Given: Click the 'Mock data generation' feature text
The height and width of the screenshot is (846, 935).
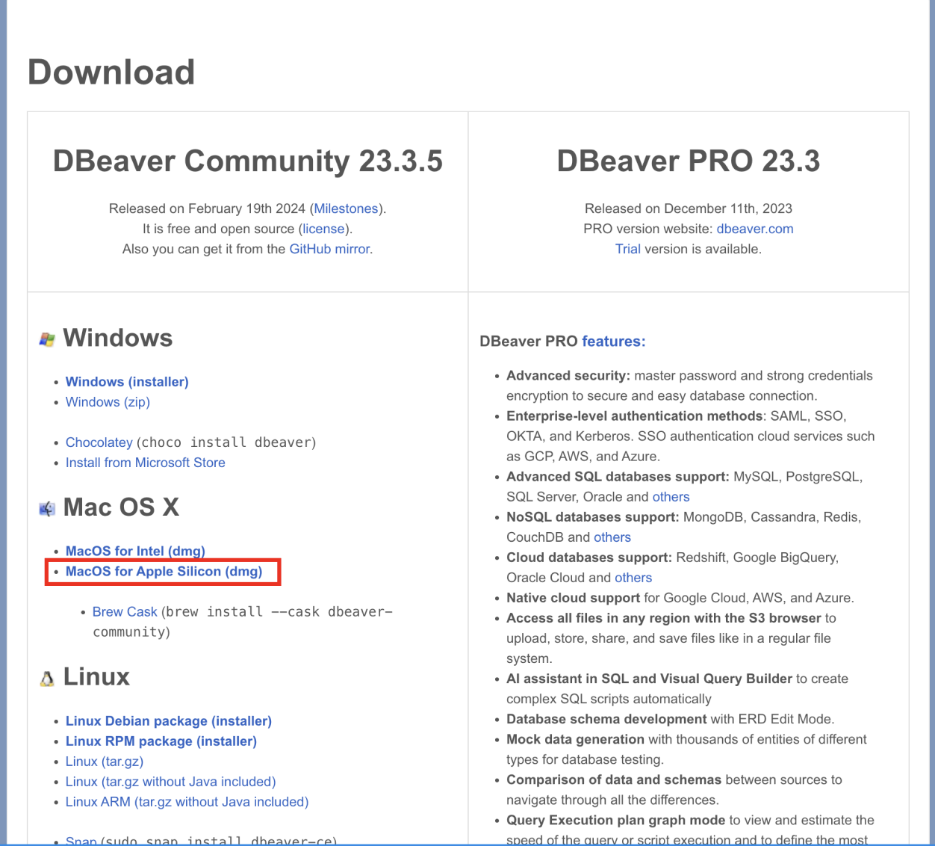Looking at the screenshot, I should [x=575, y=739].
